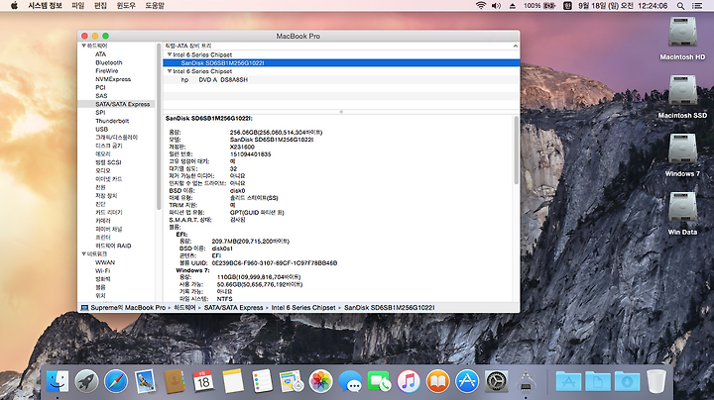Open Wi-Fi status menu in menu bar
The height and width of the screenshot is (400, 714).
point(481,6)
